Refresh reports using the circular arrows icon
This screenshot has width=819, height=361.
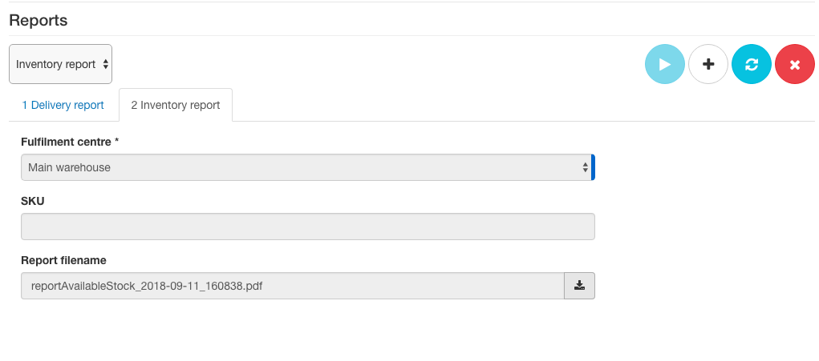751,64
